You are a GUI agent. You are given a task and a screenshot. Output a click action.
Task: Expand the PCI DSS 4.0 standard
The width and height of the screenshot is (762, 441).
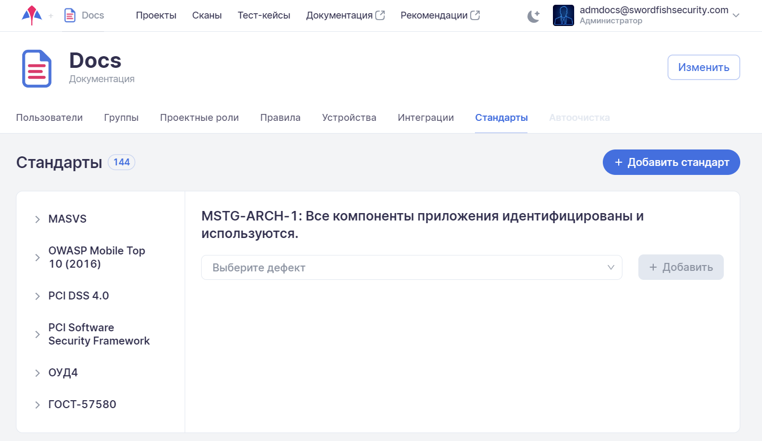click(37, 296)
